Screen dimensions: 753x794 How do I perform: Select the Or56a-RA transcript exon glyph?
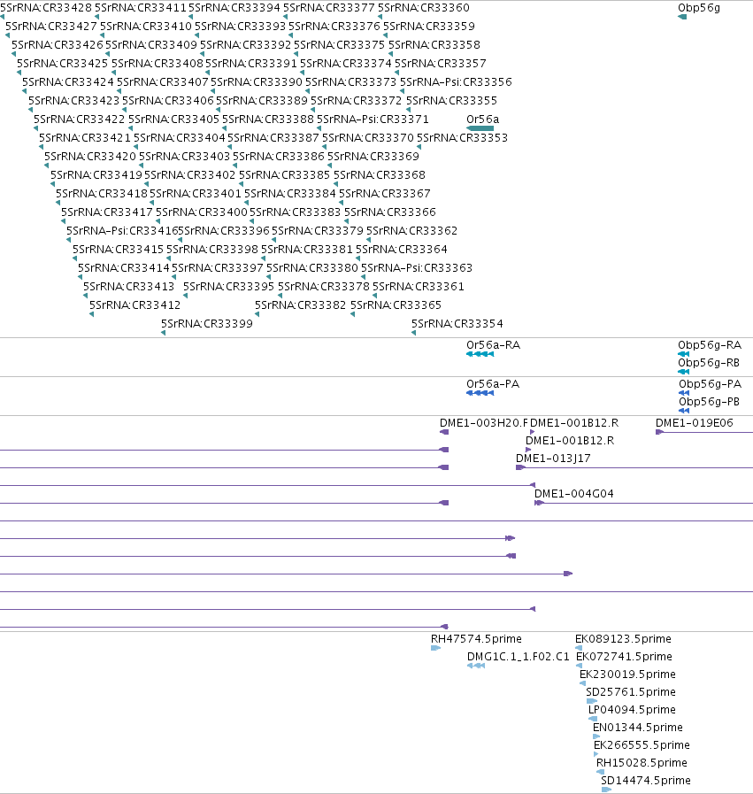tap(480, 354)
